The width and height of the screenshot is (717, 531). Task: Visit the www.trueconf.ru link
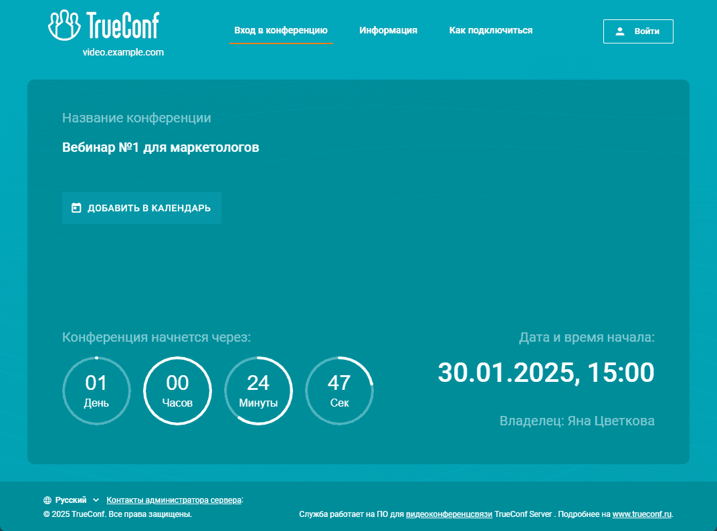[642, 514]
